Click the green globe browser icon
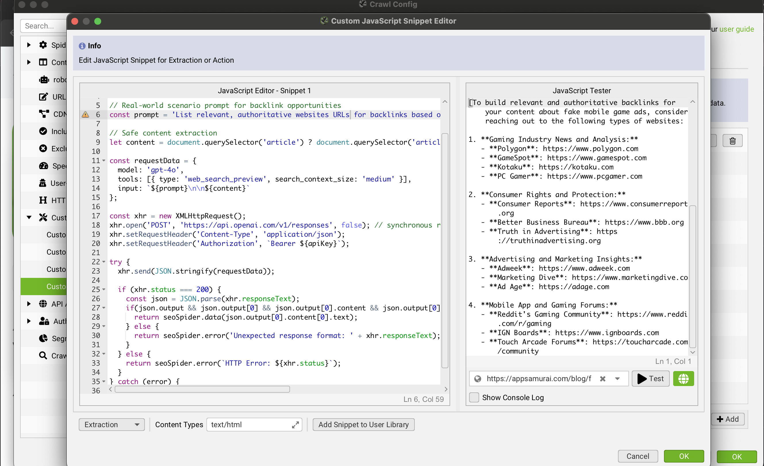 pyautogui.click(x=683, y=379)
